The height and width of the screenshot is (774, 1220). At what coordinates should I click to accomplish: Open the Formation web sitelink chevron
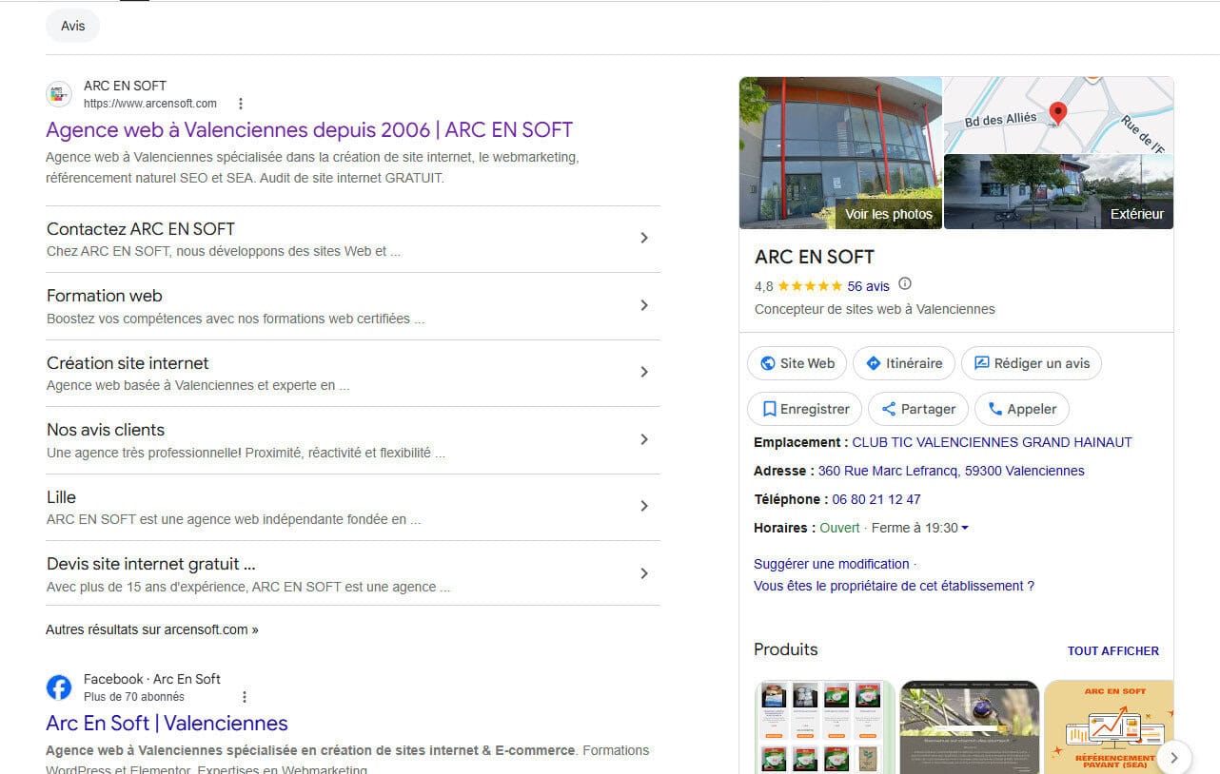click(x=644, y=305)
